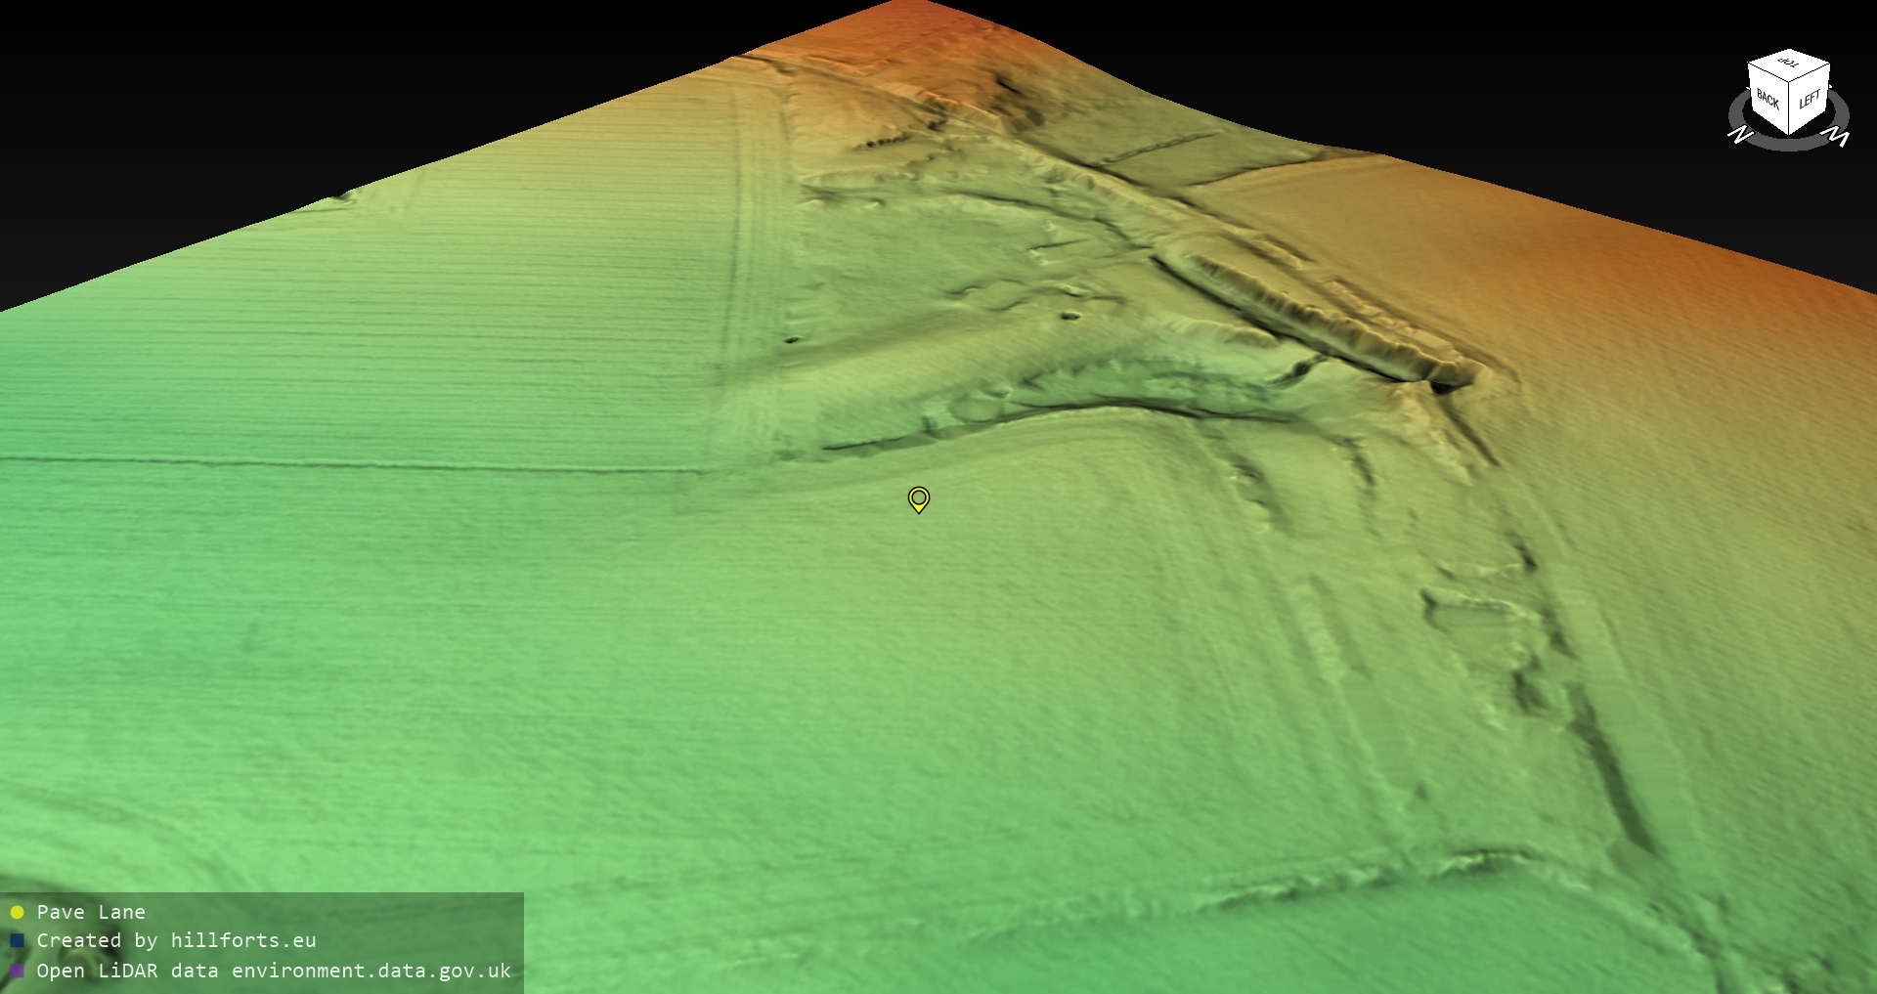Click the cube edge between BACK and LEFT

click(x=1790, y=109)
